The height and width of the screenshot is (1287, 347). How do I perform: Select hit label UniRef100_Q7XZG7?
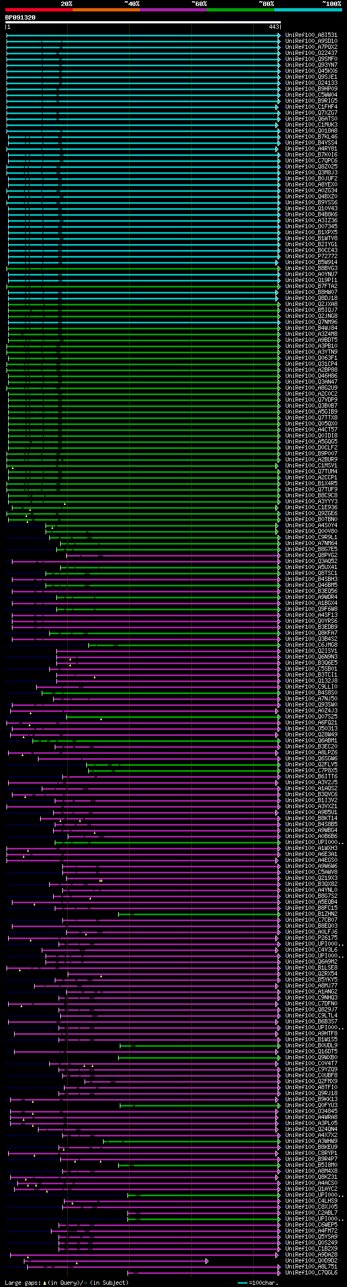tap(311, 113)
